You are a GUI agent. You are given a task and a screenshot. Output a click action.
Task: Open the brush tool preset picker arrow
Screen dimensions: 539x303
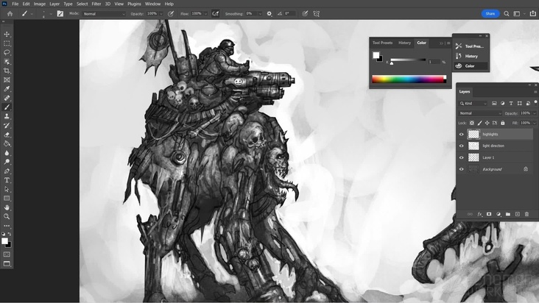tap(32, 14)
